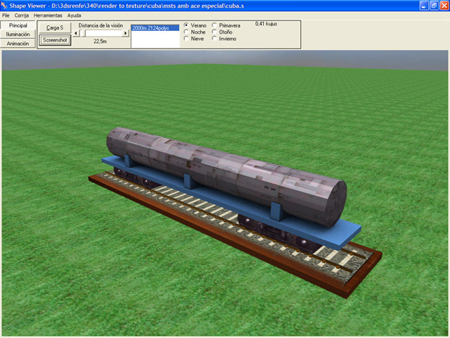Open the Ayuda menu

(74, 15)
